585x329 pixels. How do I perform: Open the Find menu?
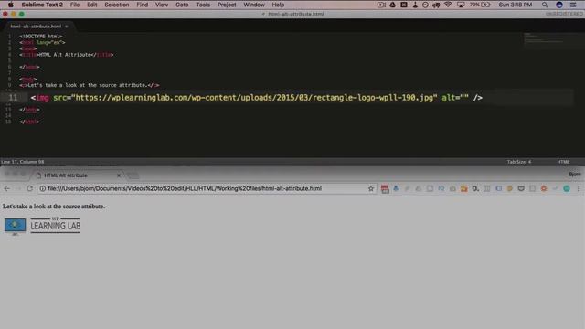(x=143, y=5)
